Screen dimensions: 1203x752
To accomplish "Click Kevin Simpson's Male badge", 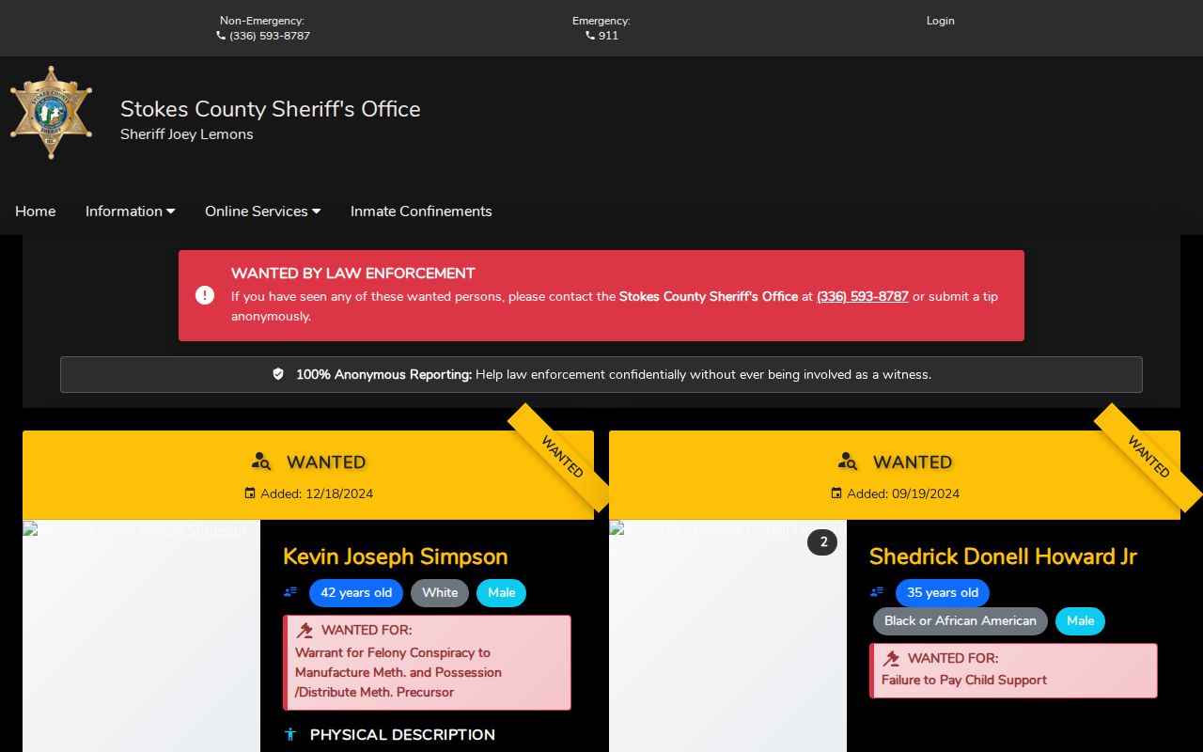I will coord(501,592).
